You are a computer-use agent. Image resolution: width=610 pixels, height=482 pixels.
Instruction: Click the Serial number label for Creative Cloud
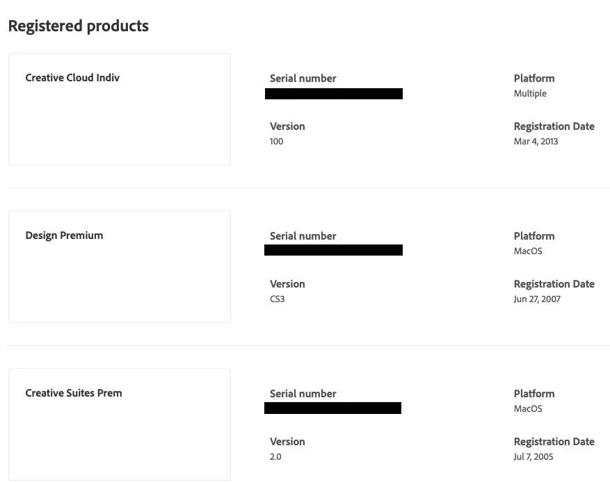(x=303, y=78)
